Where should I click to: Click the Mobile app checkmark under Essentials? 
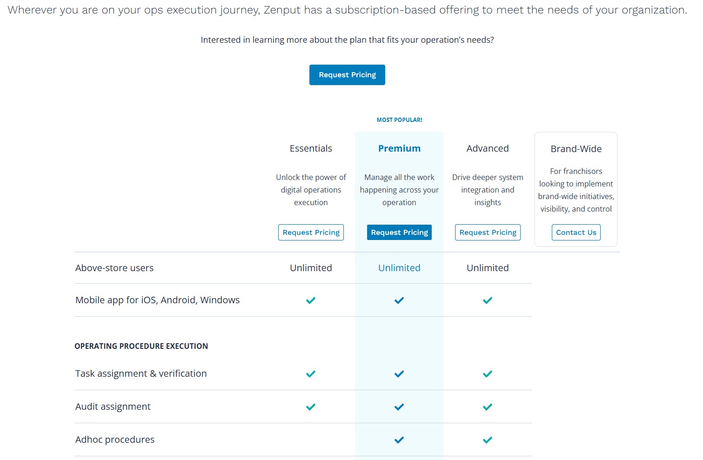point(311,300)
